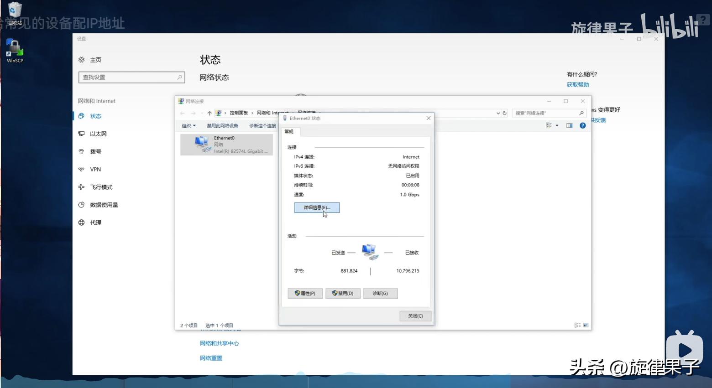Go up one folder level arrow
Screen dimensions: 712x388
point(209,113)
